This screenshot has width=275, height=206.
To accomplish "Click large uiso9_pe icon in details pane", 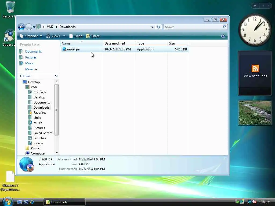I will [27, 164].
